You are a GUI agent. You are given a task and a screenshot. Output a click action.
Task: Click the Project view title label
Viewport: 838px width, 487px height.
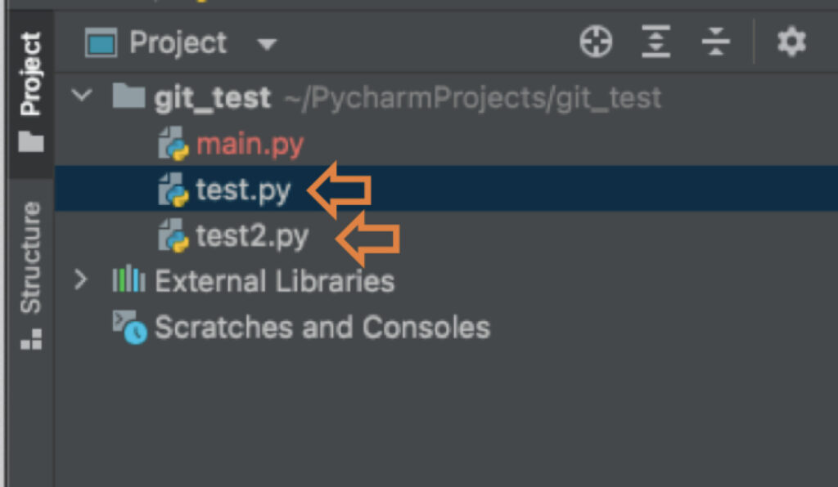coord(178,42)
